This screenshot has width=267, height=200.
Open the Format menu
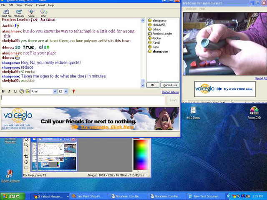click(40, 5)
